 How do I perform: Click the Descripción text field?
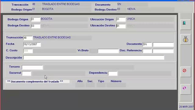[94, 58]
